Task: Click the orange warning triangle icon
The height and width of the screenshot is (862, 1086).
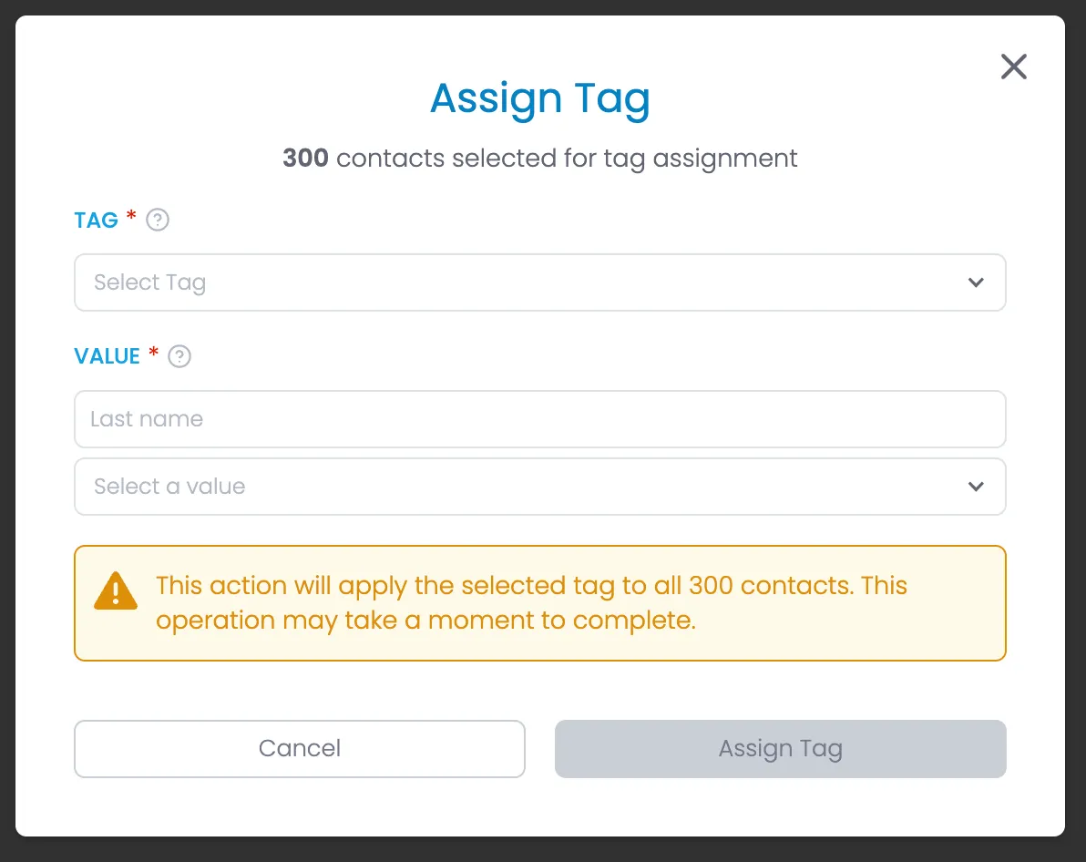Action: [115, 591]
